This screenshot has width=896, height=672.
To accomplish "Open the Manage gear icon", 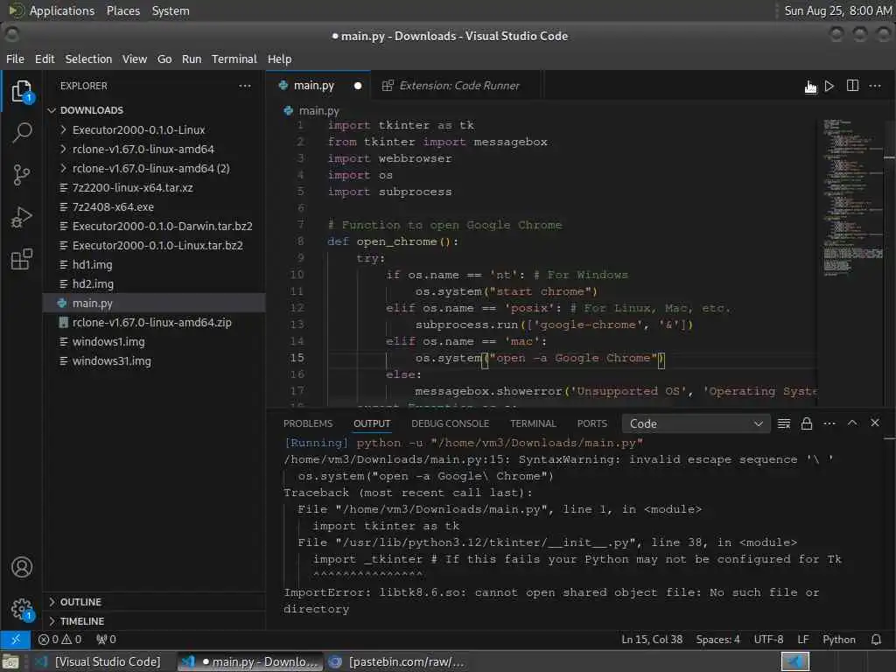I will pos(22,609).
